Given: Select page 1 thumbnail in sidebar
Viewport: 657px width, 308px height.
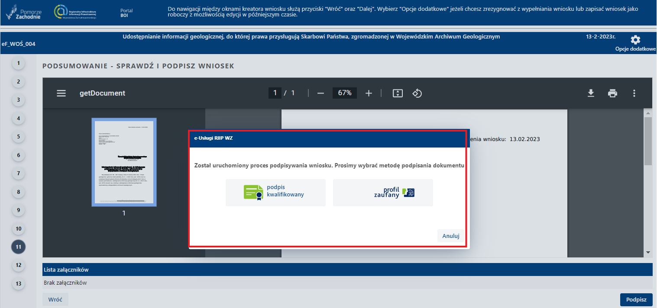Looking at the screenshot, I should [124, 162].
